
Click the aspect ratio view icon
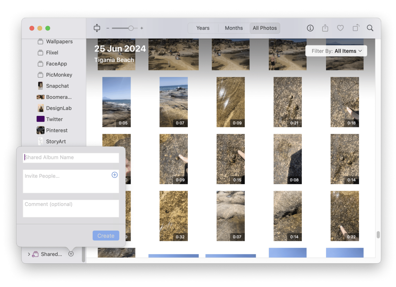click(x=97, y=28)
